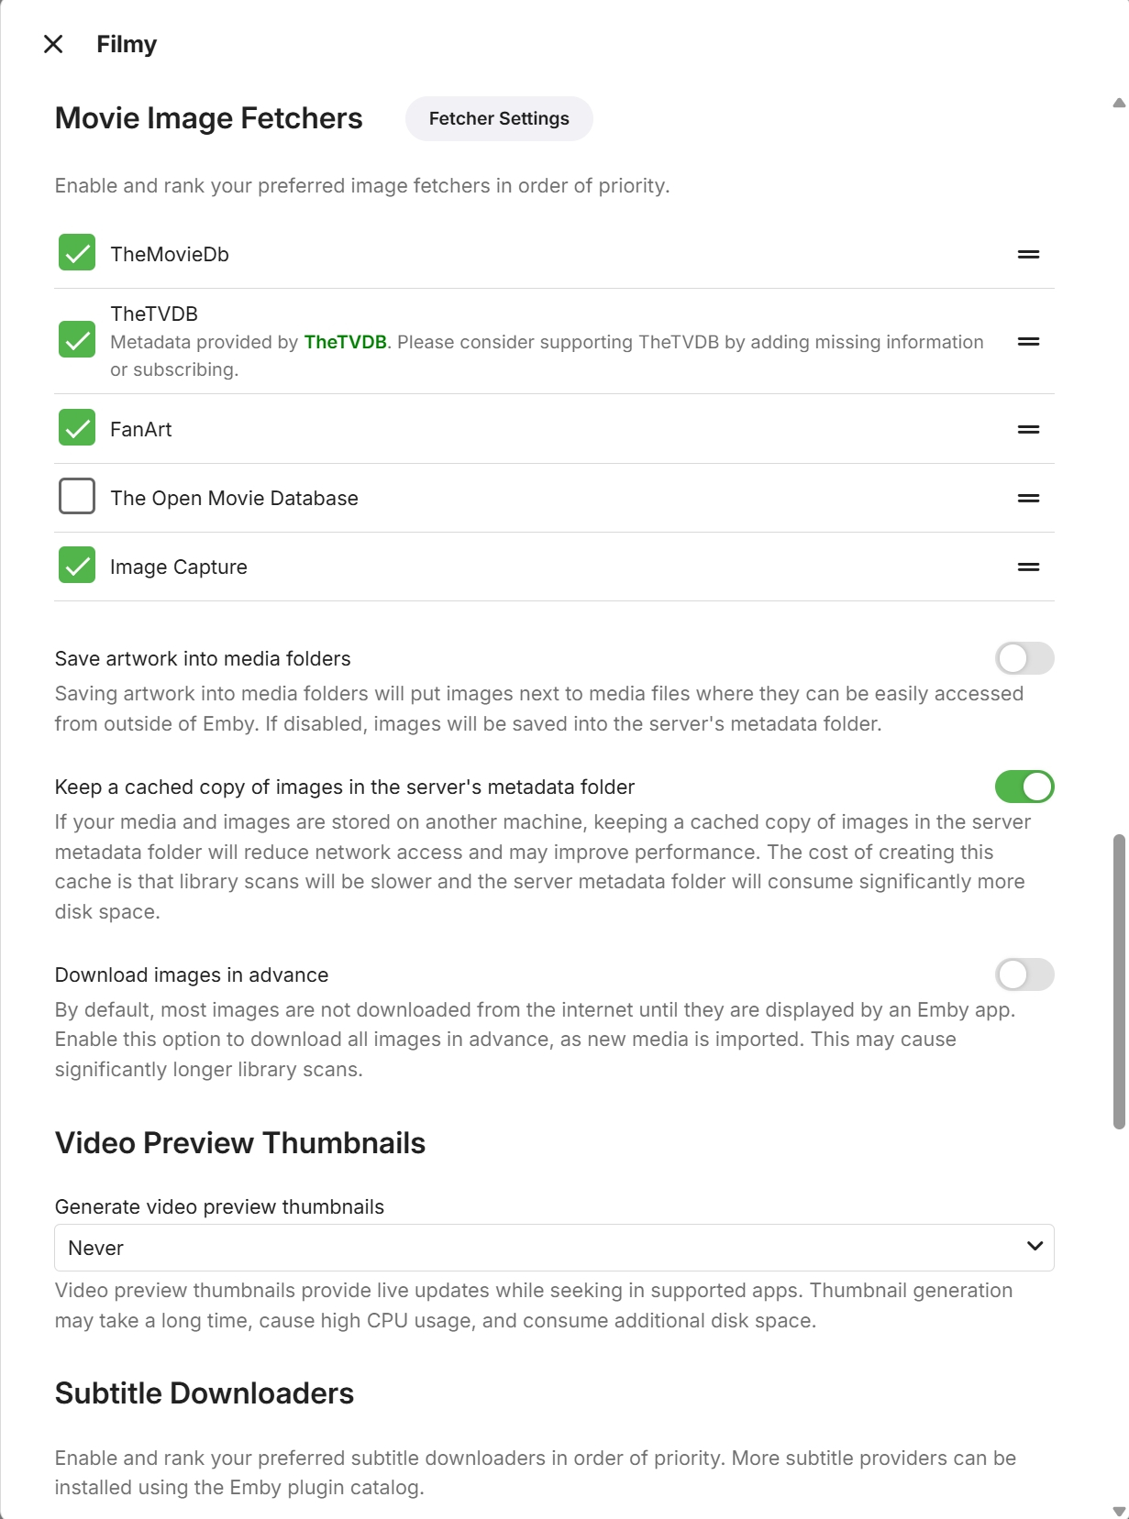The width and height of the screenshot is (1129, 1519).
Task: Uncheck the TheTVDB image fetcher
Action: (x=77, y=339)
